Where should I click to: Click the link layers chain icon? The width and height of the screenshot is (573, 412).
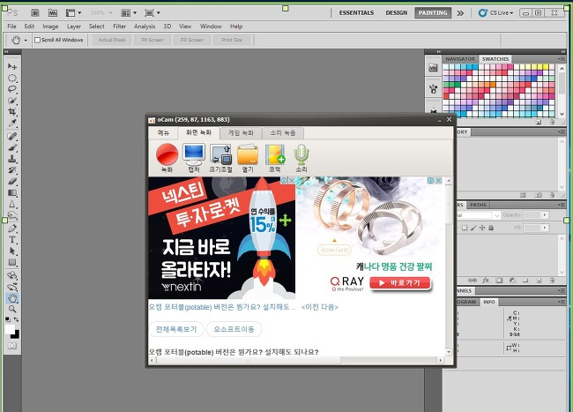point(473,281)
